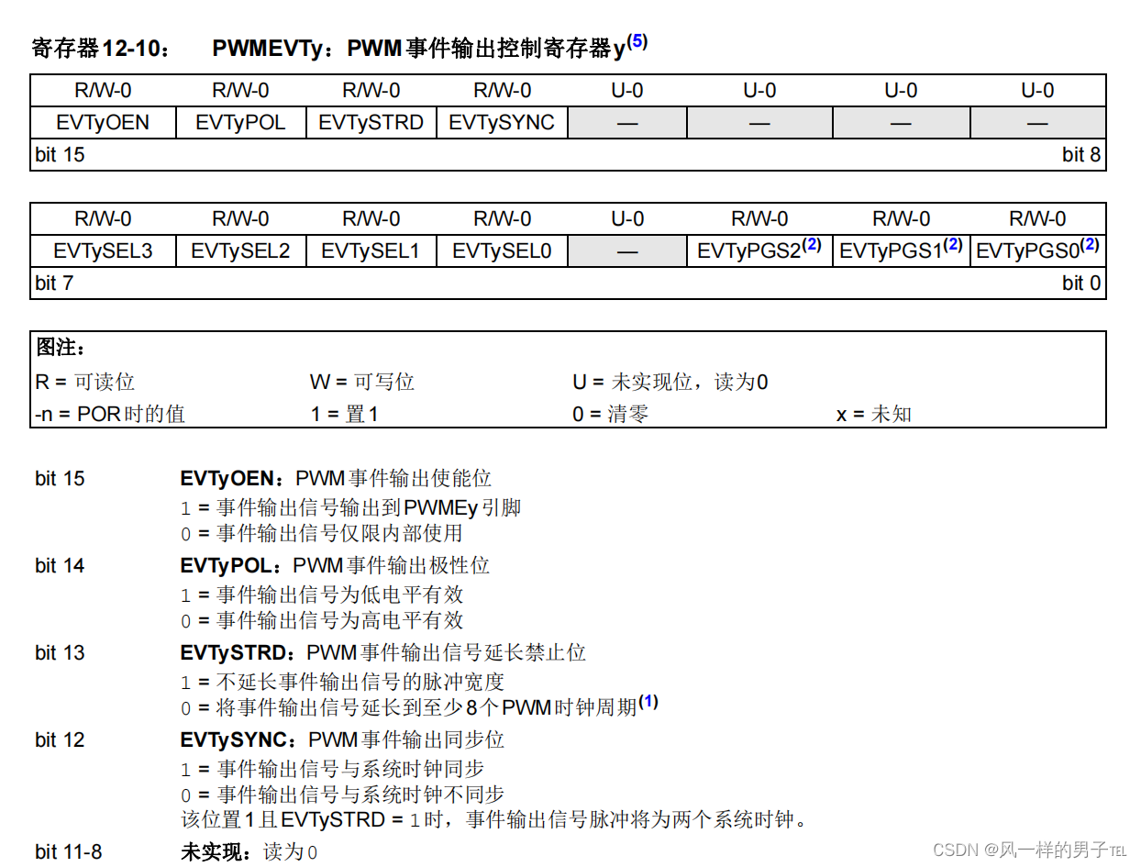Click the 'bit 8' label in upper table

click(1081, 155)
